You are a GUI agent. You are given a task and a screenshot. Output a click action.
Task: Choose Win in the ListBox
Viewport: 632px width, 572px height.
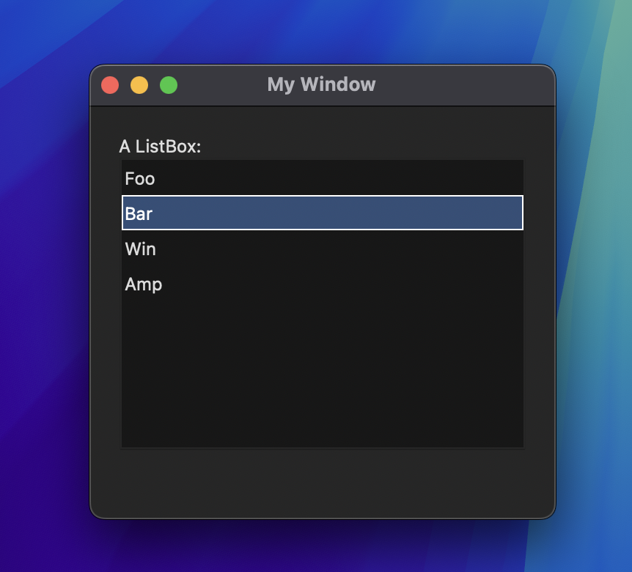[x=323, y=249]
